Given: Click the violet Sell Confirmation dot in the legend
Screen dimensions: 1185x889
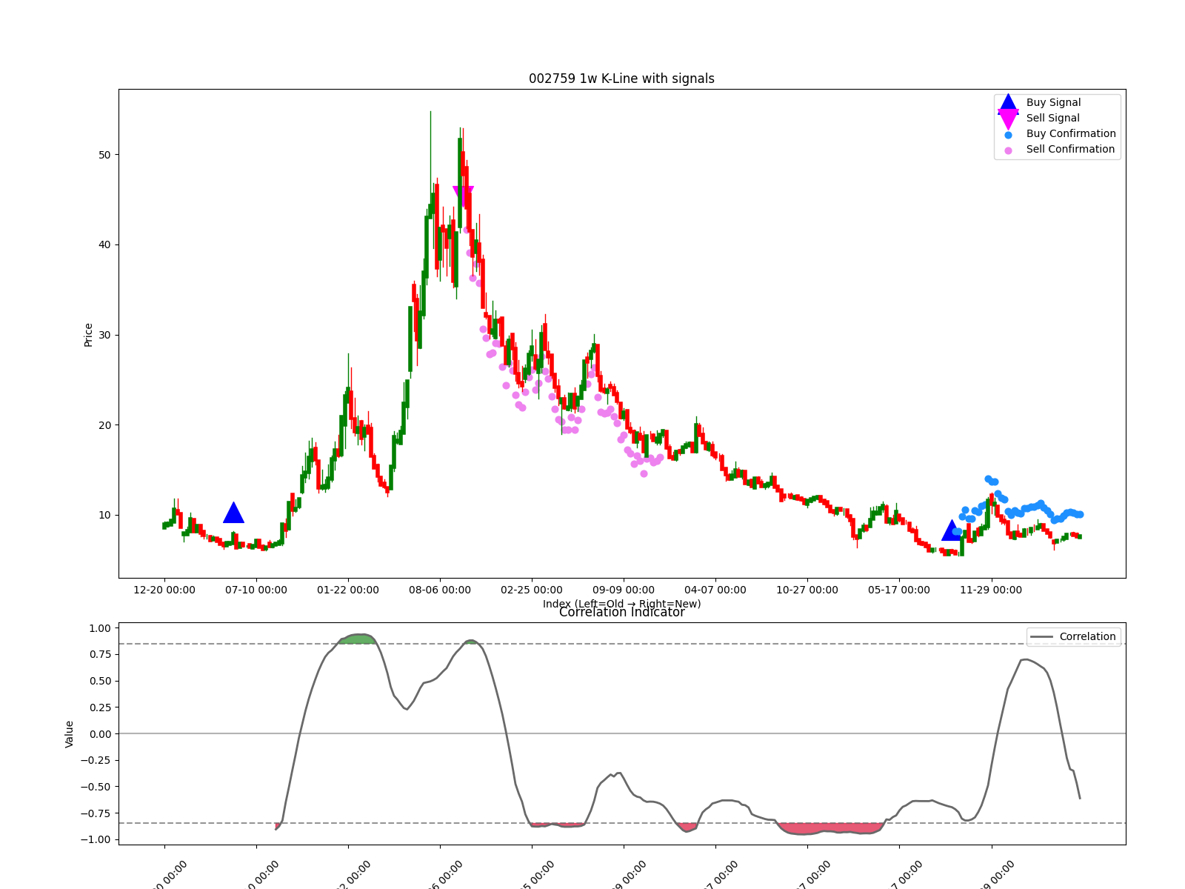Looking at the screenshot, I should click(1008, 150).
